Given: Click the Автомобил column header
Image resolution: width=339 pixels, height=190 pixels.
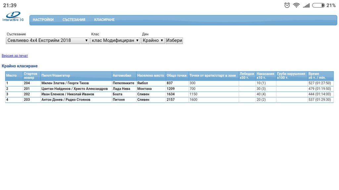Looking at the screenshot, I should (x=124, y=76).
